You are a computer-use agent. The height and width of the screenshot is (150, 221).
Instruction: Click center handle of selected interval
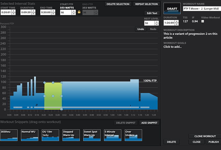coord(53,96)
